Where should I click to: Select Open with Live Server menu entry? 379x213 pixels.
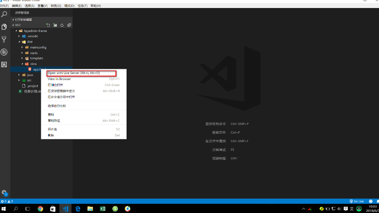[73, 73]
